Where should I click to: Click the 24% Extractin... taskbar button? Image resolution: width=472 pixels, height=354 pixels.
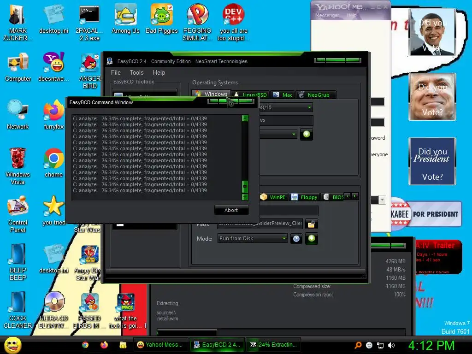(x=273, y=345)
